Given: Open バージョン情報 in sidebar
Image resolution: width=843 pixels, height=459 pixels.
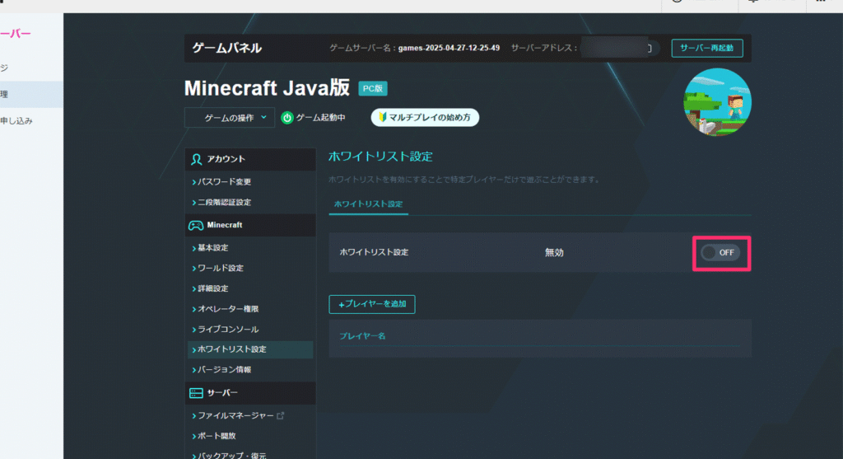Looking at the screenshot, I should tap(224, 370).
